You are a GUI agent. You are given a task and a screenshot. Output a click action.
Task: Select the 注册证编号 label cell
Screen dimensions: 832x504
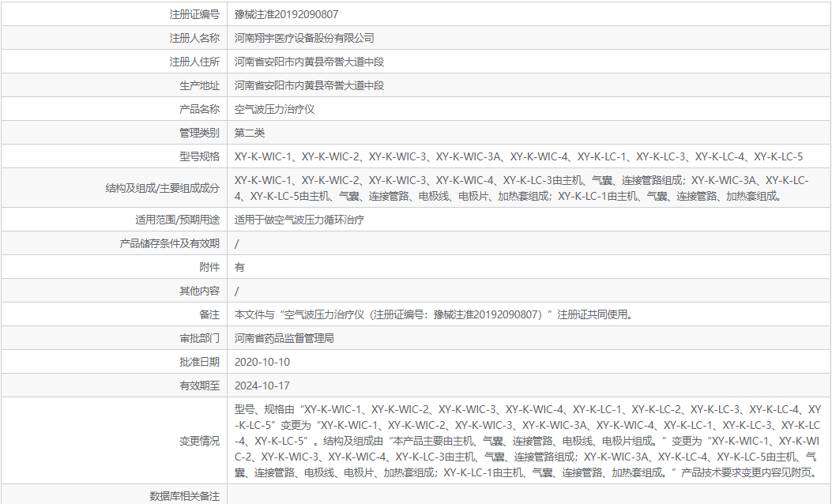pos(194,14)
